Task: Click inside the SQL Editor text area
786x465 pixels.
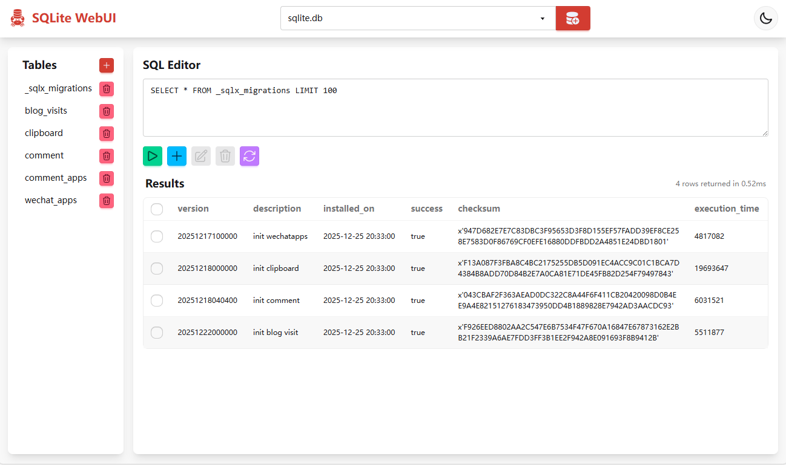Action: [x=455, y=107]
